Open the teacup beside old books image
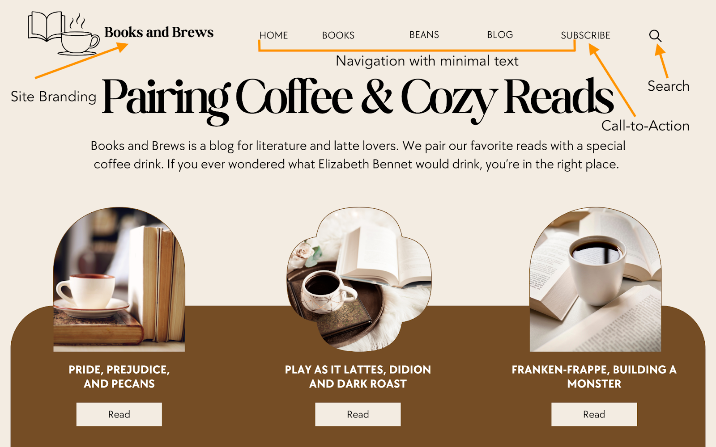716x447 pixels. pos(119,279)
